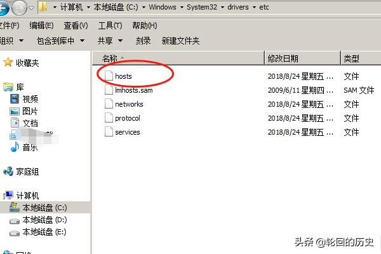Click the 刻录 toolbar button
381x254 pixels.
point(143,41)
